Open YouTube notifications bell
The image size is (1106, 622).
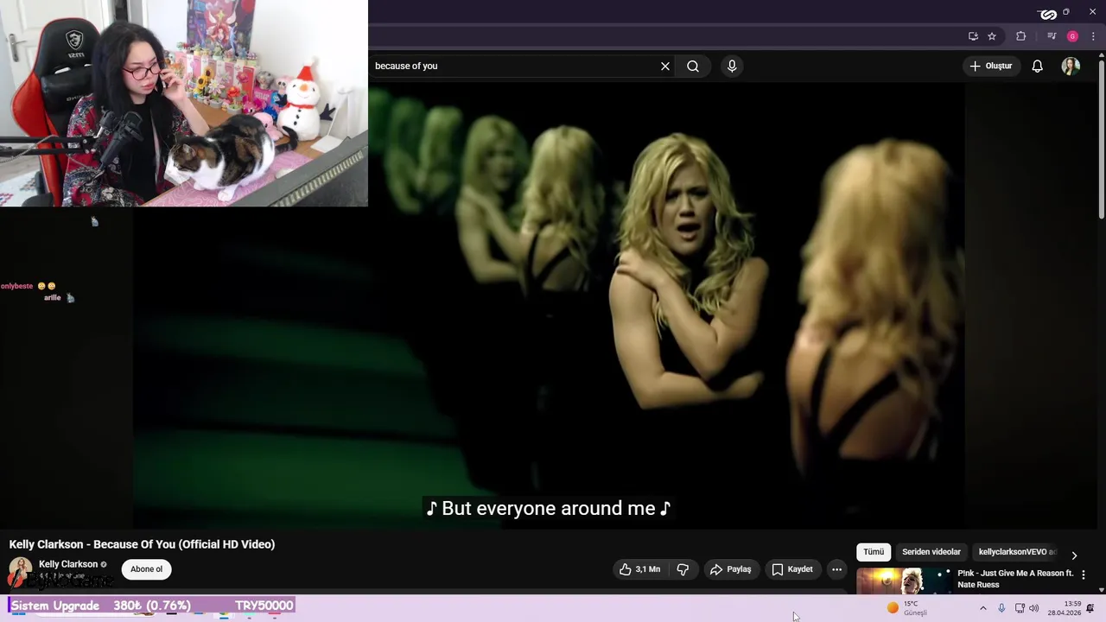(x=1038, y=66)
